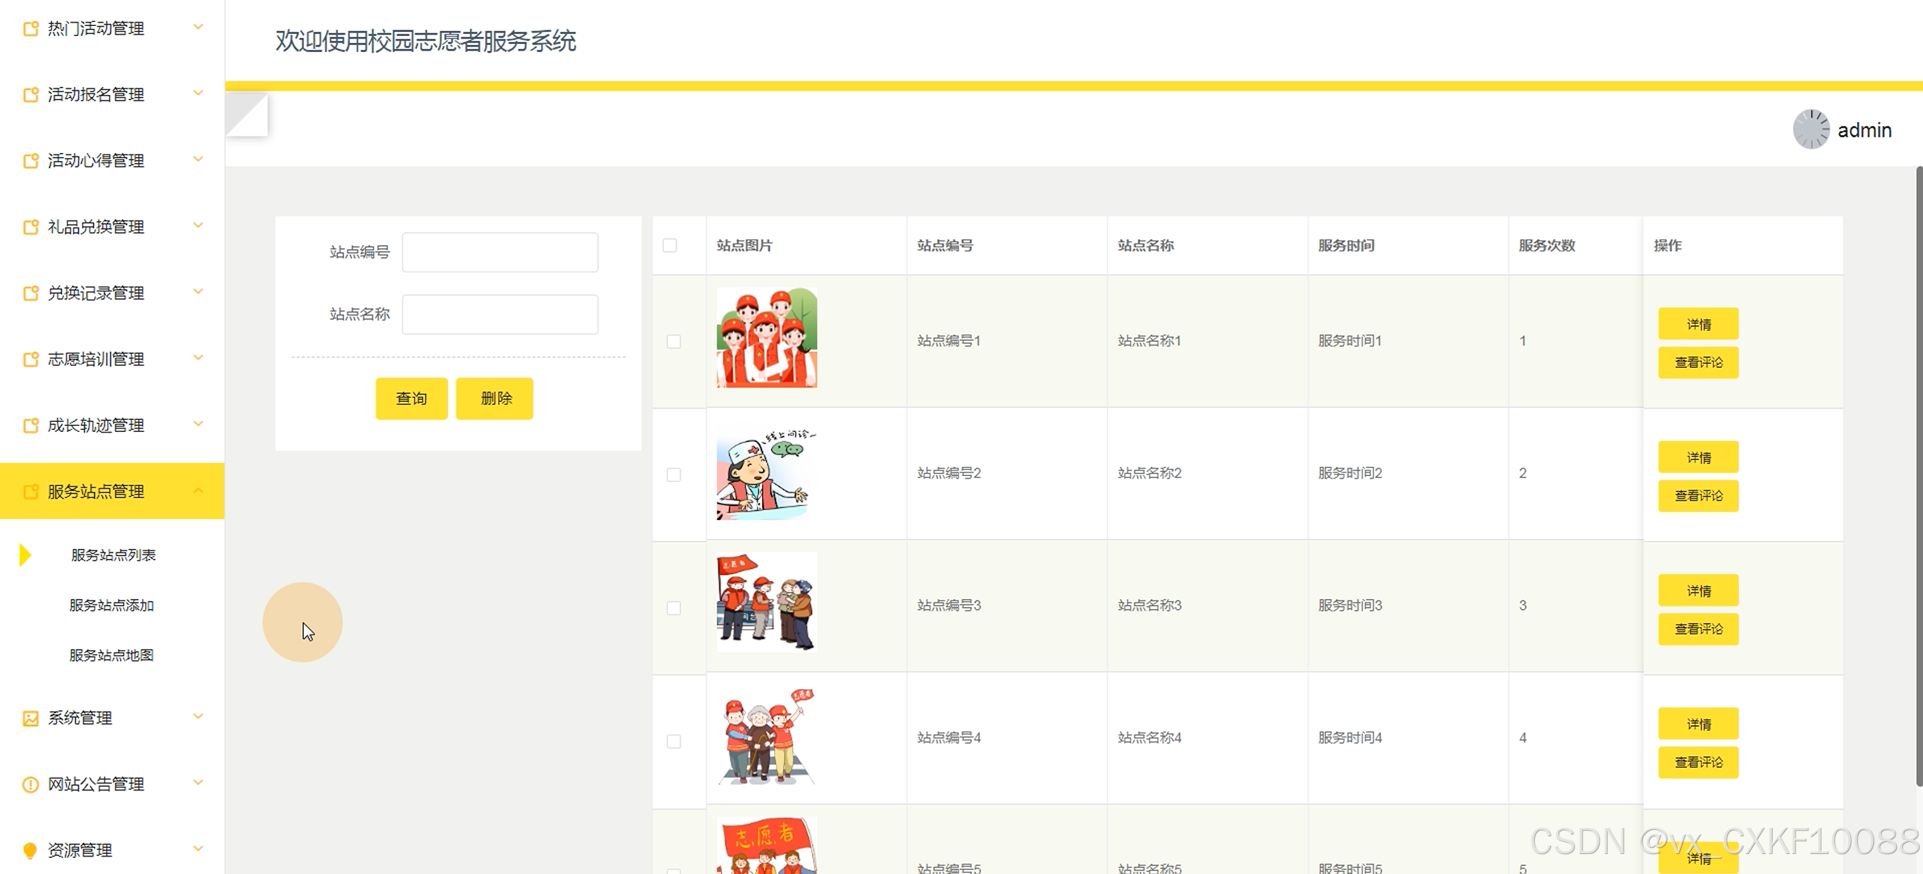This screenshot has height=874, width=1923.
Task: Expand the 成长轨迹管理 chevron
Action: (x=198, y=424)
